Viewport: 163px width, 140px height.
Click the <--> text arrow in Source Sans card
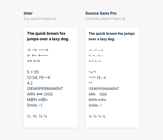tap(98, 61)
